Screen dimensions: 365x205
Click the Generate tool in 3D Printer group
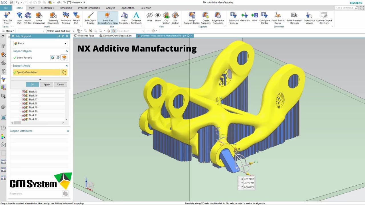245,17
